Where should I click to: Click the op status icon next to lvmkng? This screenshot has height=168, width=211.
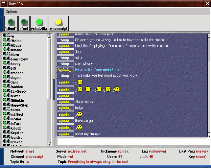point(5,141)
